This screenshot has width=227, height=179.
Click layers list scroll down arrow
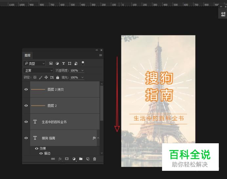point(102,153)
